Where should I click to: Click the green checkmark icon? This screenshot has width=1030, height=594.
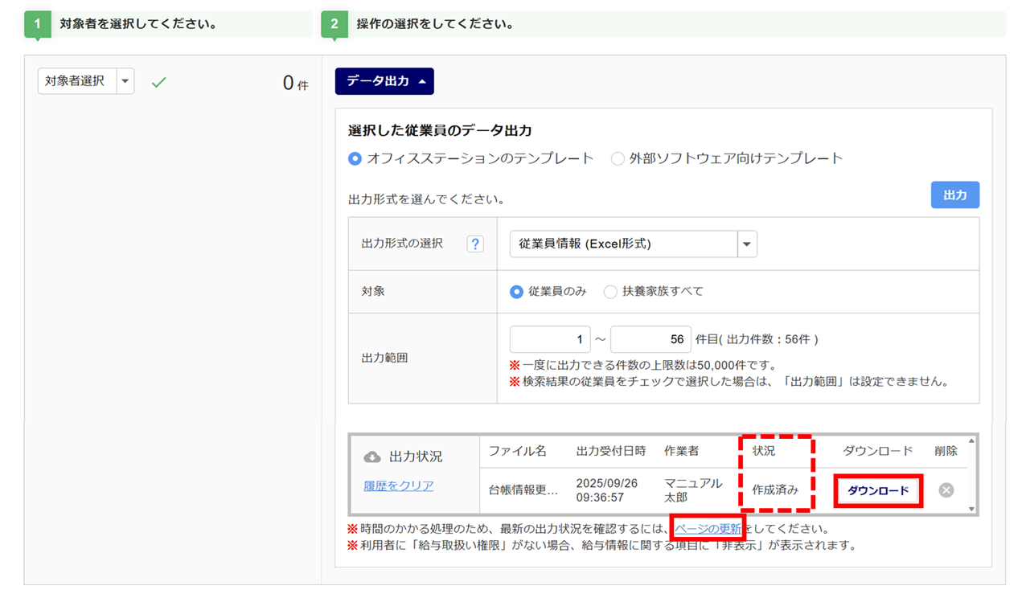pos(159,82)
